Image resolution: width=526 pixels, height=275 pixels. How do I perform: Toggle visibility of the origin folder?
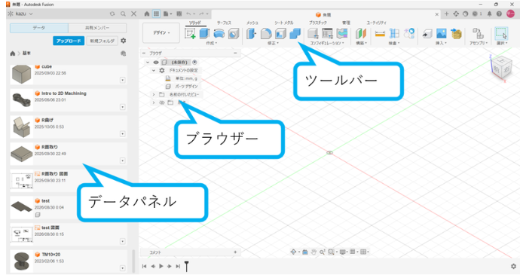point(162,102)
